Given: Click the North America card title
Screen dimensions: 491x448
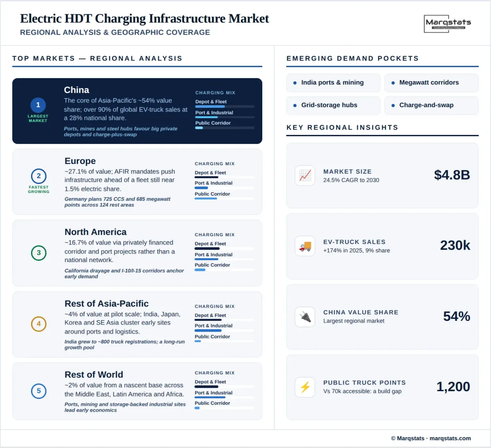Looking at the screenshot, I should pos(96,232).
